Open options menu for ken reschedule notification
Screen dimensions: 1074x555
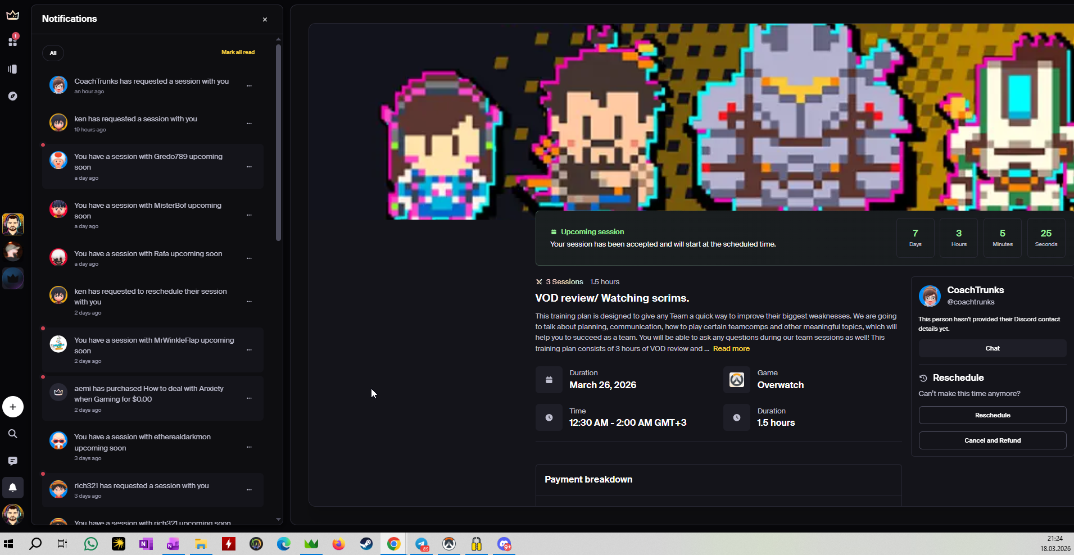tap(249, 302)
